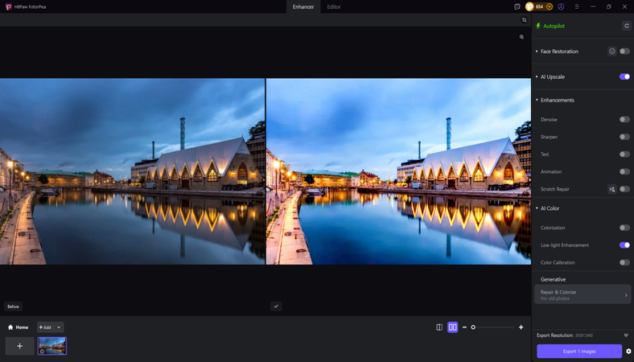The height and width of the screenshot is (362, 634).
Task: Disable the Low-light Enhancement toggle
Action: 624,245
